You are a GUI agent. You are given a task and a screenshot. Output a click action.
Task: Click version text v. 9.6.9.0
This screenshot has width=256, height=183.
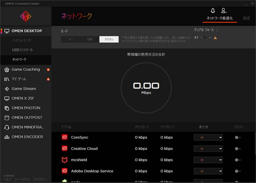point(9,176)
